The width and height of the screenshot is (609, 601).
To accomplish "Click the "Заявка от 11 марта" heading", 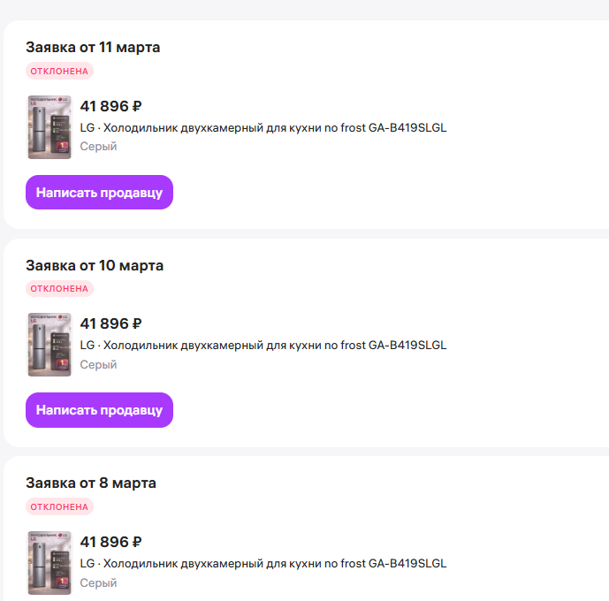I will (x=93, y=47).
